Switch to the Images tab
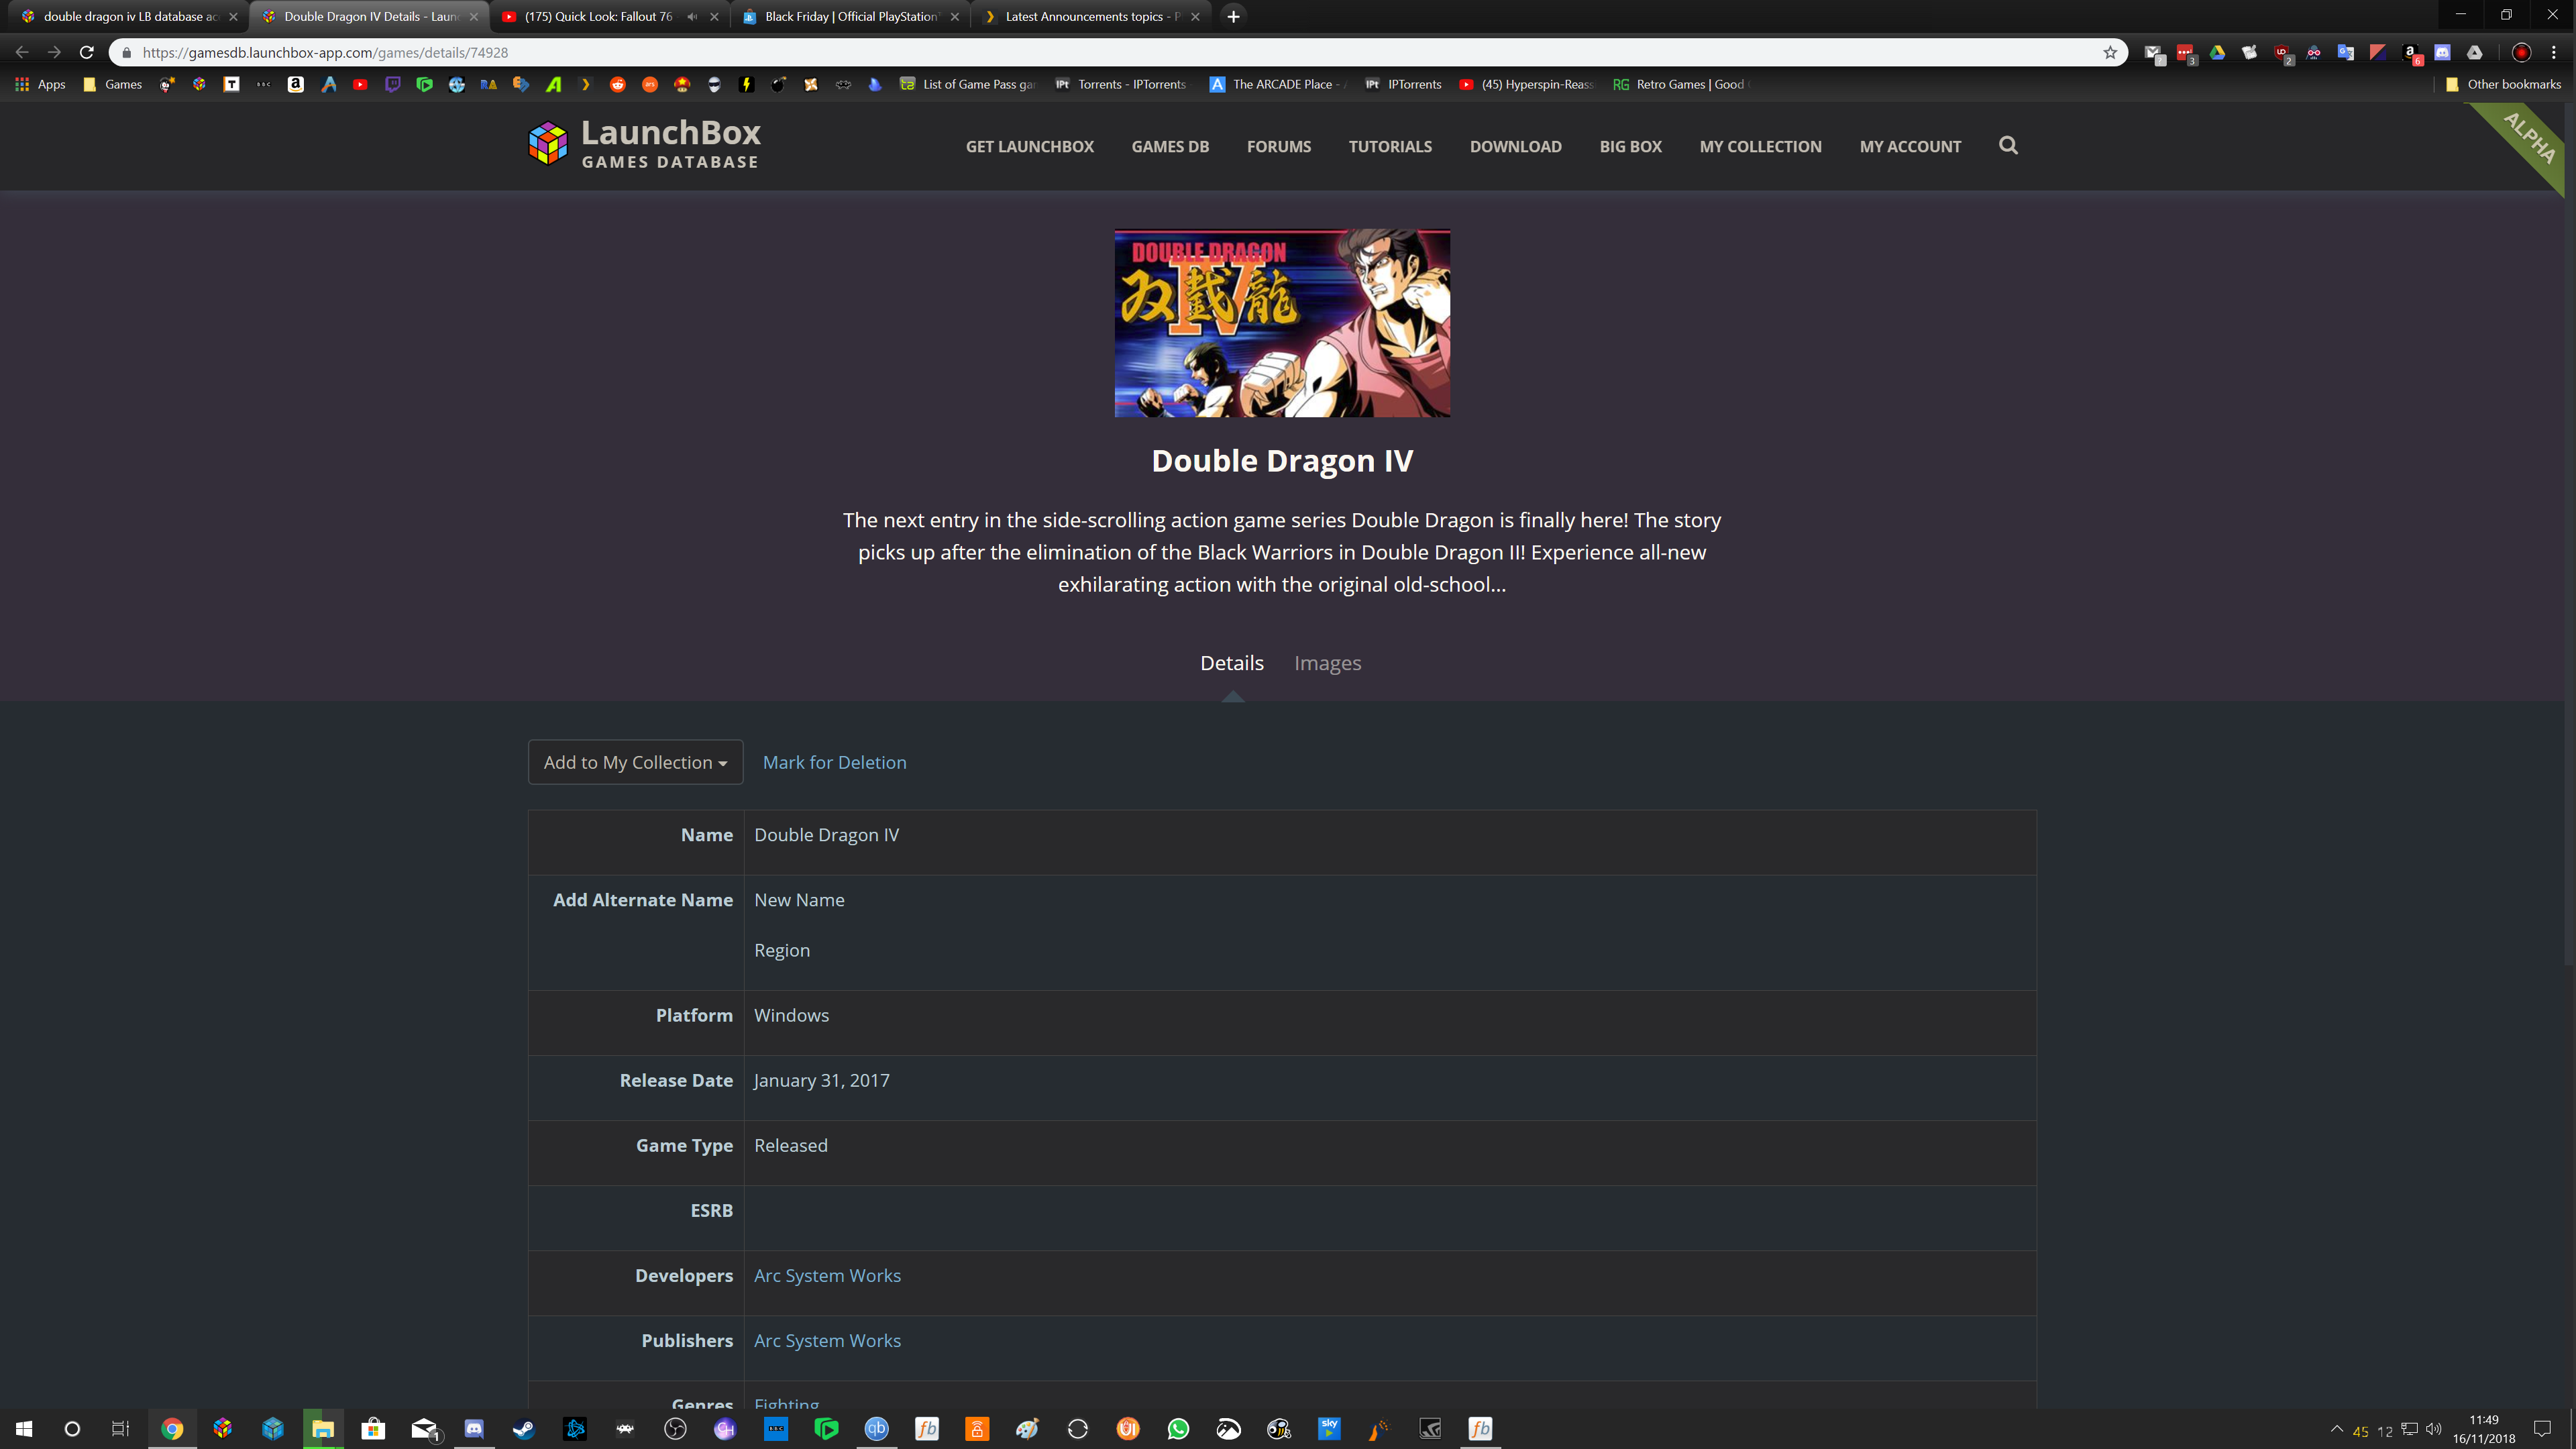Screen dimensions: 2576x1449 pyautogui.click(x=1327, y=663)
